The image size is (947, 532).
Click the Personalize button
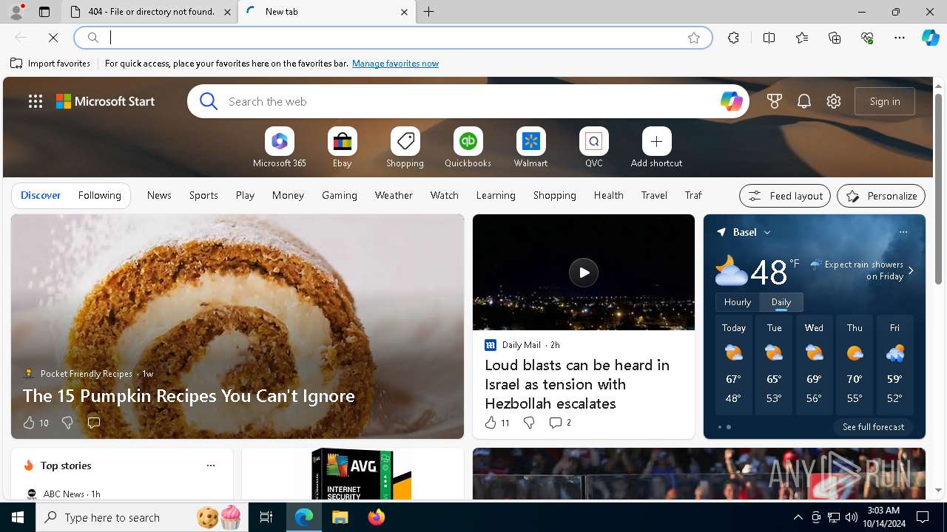pyautogui.click(x=881, y=196)
